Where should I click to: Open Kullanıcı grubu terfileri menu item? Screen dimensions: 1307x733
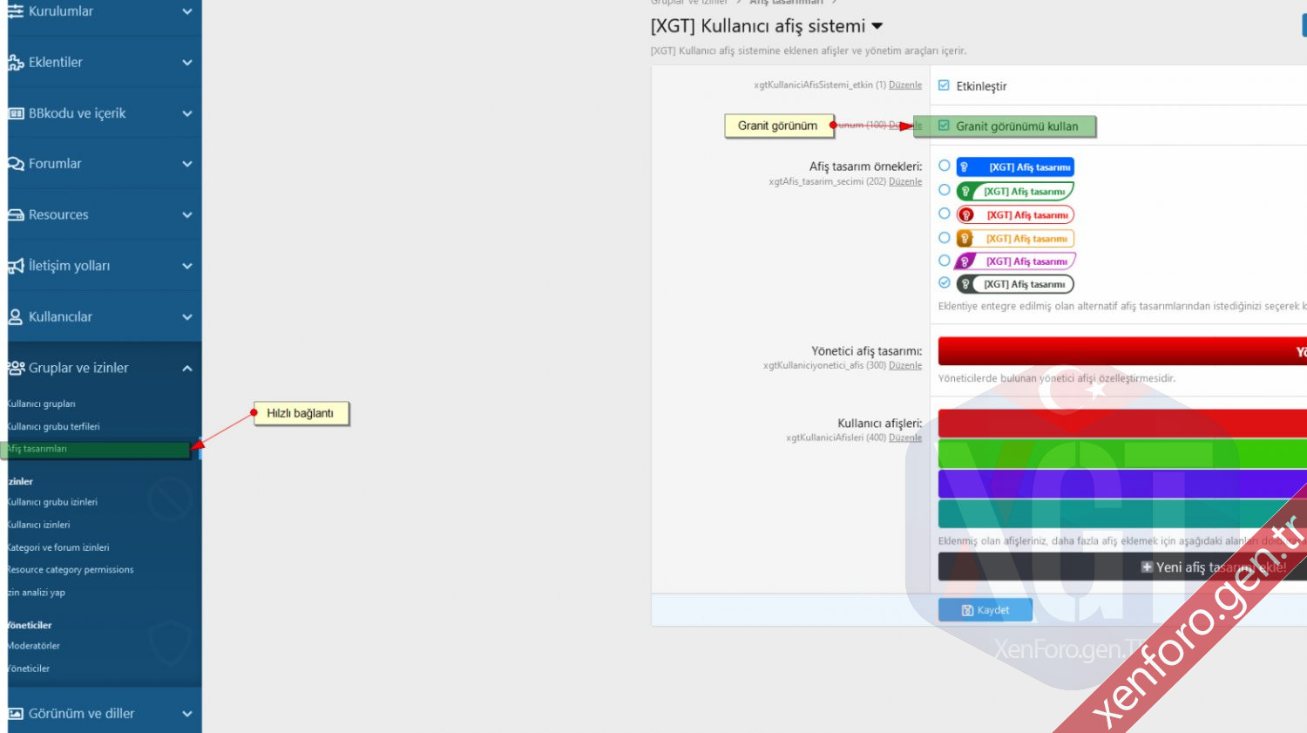click(x=54, y=426)
